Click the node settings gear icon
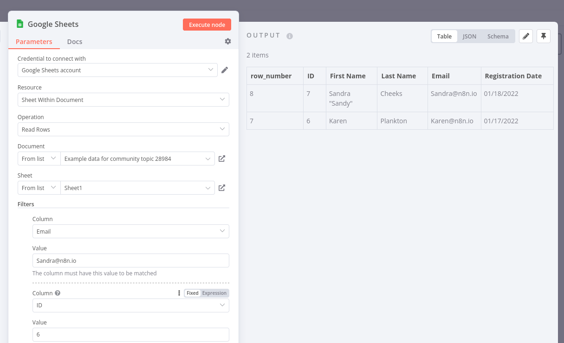 click(x=227, y=41)
